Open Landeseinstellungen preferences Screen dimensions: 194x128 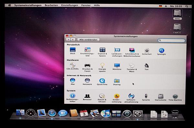click(117, 52)
